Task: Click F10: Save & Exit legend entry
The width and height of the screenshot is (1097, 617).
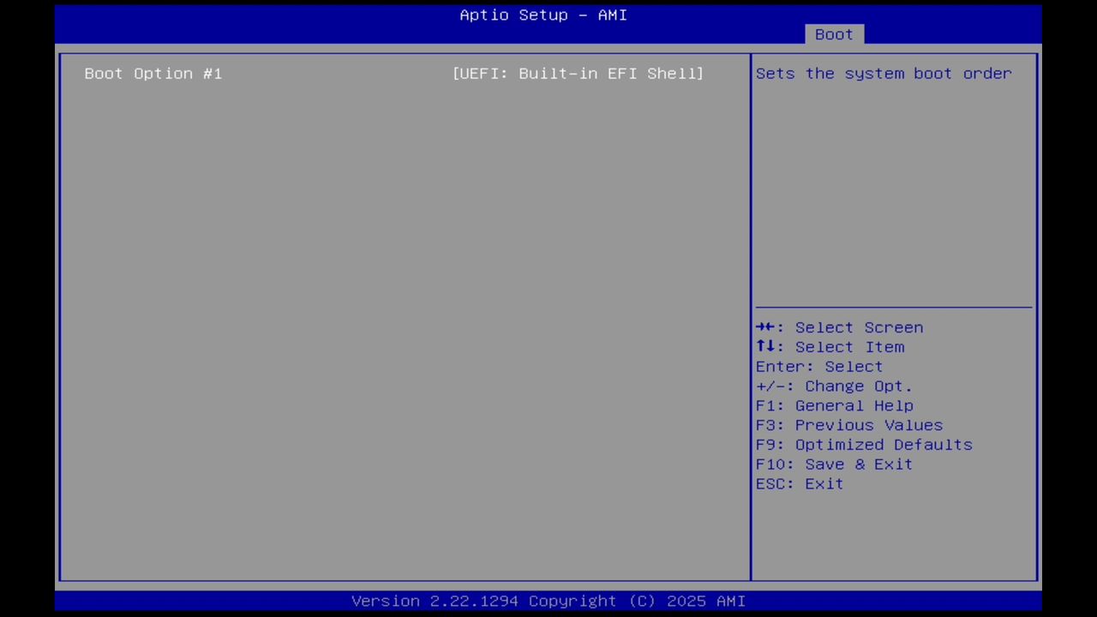Action: click(833, 464)
